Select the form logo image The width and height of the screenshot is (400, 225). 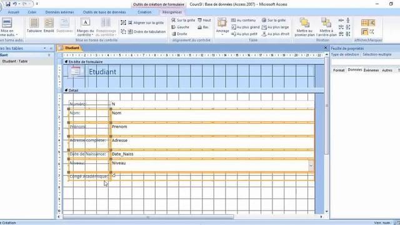pos(76,71)
